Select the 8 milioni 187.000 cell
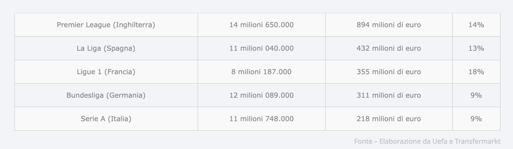 (x=261, y=72)
